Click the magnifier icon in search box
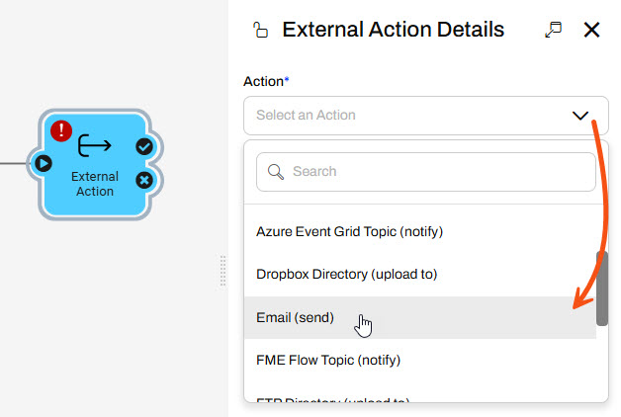 pyautogui.click(x=276, y=172)
